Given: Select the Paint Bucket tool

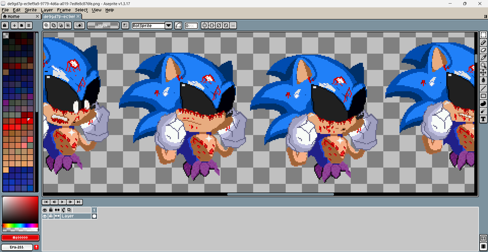Looking at the screenshot, I should click(483, 80).
